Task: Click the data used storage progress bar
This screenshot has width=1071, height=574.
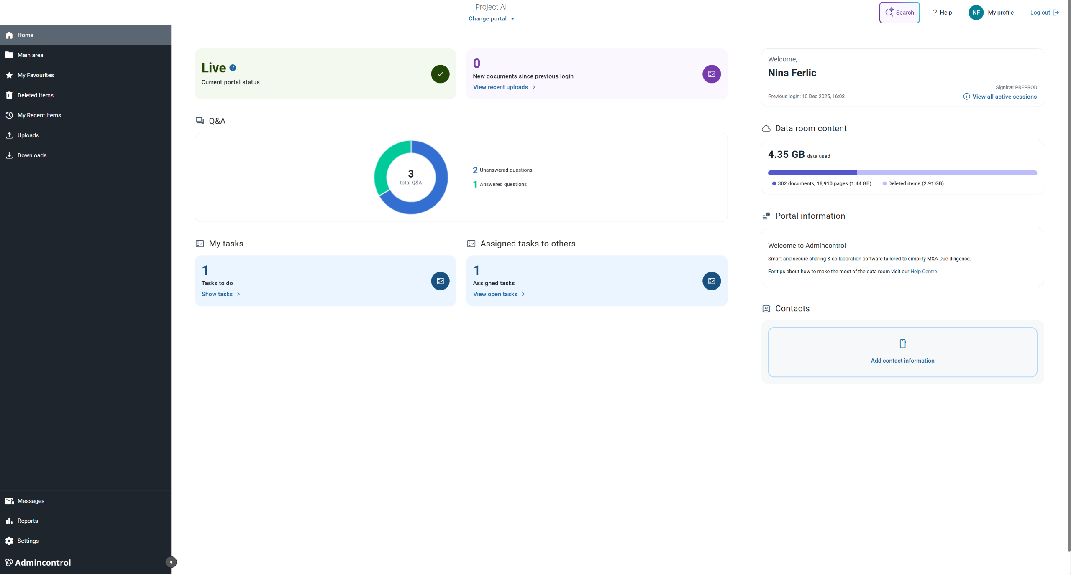Action: click(x=902, y=173)
